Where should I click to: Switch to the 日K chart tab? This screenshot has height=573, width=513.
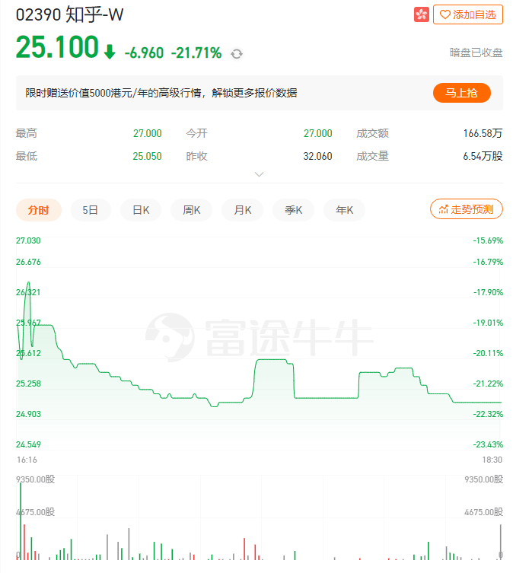pos(141,210)
